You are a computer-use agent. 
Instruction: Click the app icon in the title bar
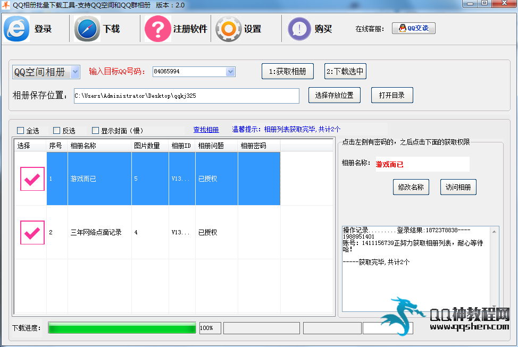tap(6, 5)
